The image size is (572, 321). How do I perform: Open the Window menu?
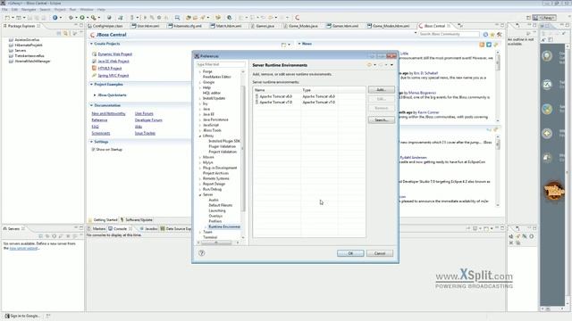click(x=87, y=10)
